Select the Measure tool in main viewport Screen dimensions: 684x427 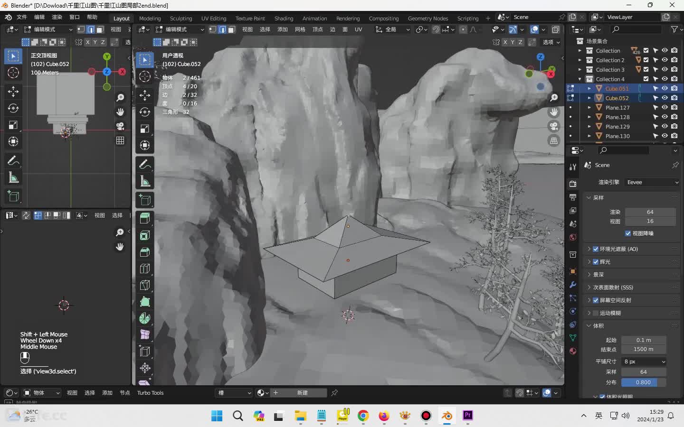click(x=145, y=181)
